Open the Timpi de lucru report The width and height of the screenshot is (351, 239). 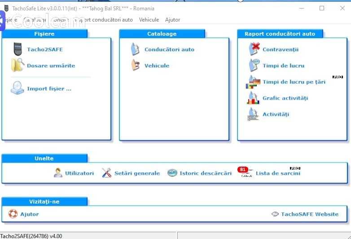point(284,66)
